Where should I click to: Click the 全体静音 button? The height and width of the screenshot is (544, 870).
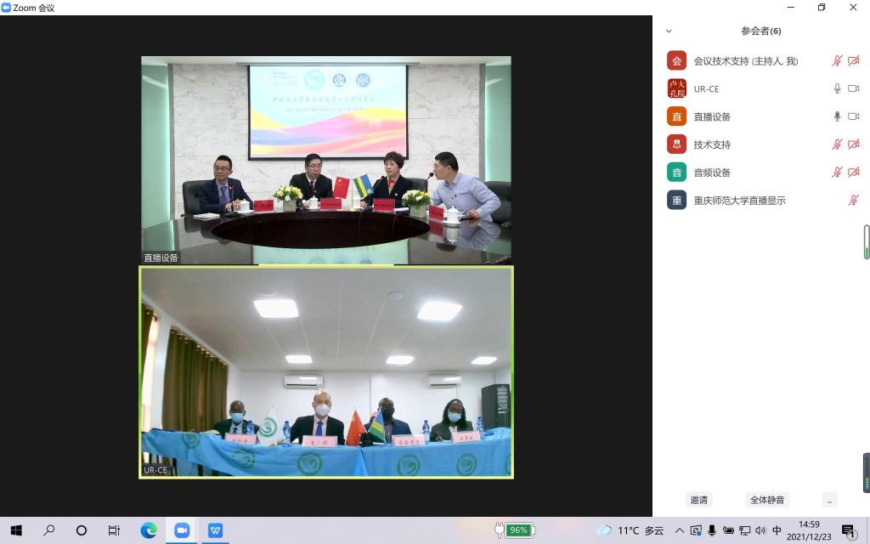pos(767,500)
